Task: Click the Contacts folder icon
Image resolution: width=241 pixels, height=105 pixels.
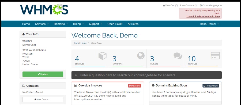Action: (24, 86)
